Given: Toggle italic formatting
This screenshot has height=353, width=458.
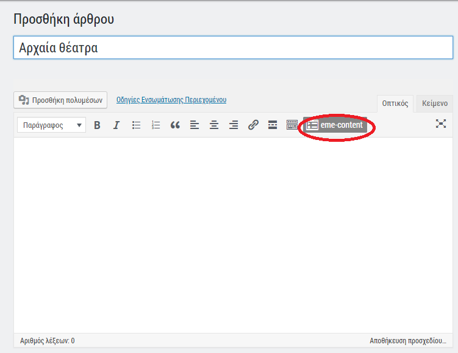Looking at the screenshot, I should coord(116,125).
